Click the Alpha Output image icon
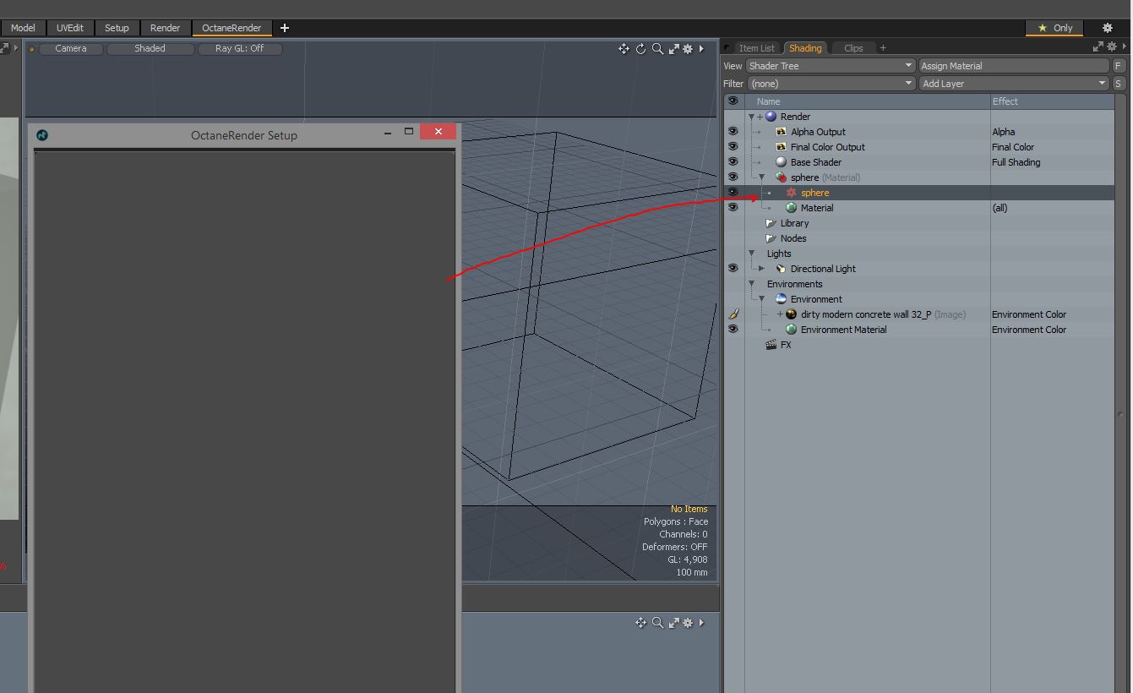Screen dimensions: 1133x693 [x=781, y=132]
